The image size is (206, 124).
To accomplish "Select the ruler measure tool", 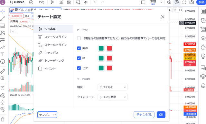I will pyautogui.click(x=3, y=71).
